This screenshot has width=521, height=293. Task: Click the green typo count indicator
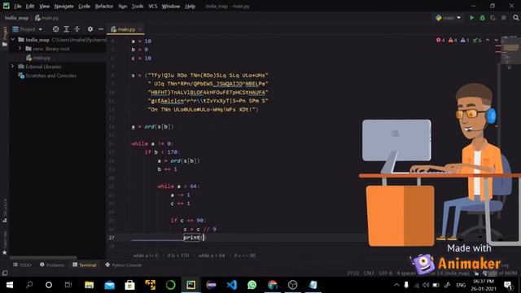pyautogui.click(x=477, y=40)
